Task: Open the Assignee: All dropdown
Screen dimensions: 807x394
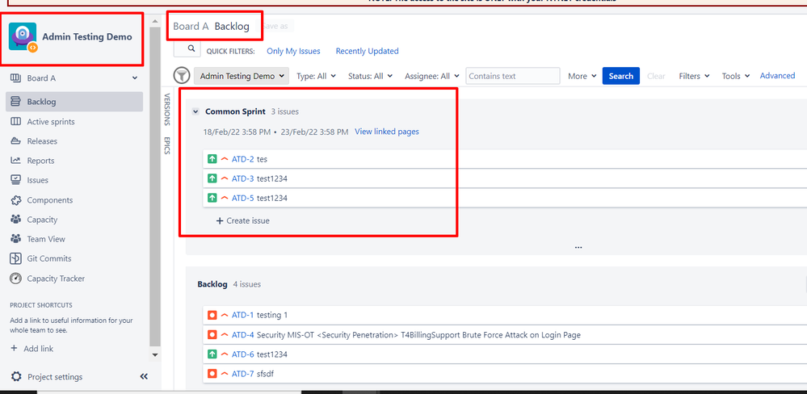Action: point(431,76)
